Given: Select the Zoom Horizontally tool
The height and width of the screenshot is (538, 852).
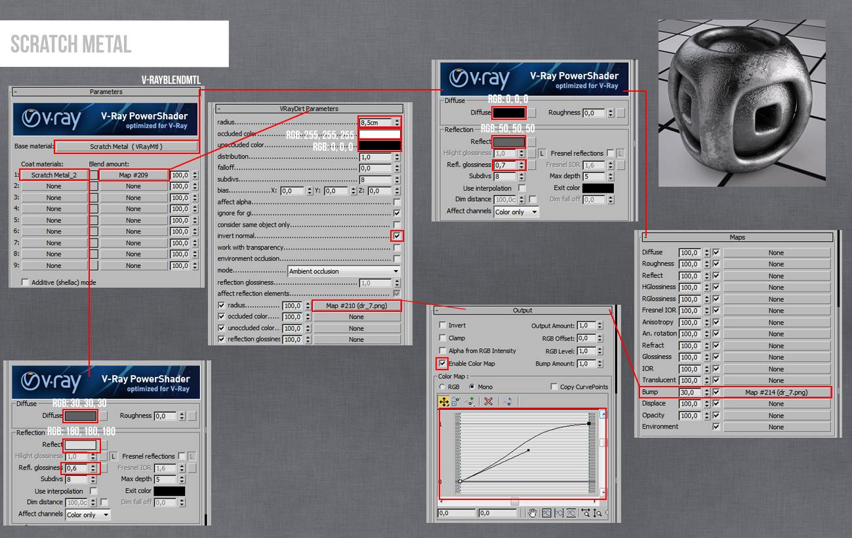Looking at the screenshot, I should pyautogui.click(x=585, y=513).
